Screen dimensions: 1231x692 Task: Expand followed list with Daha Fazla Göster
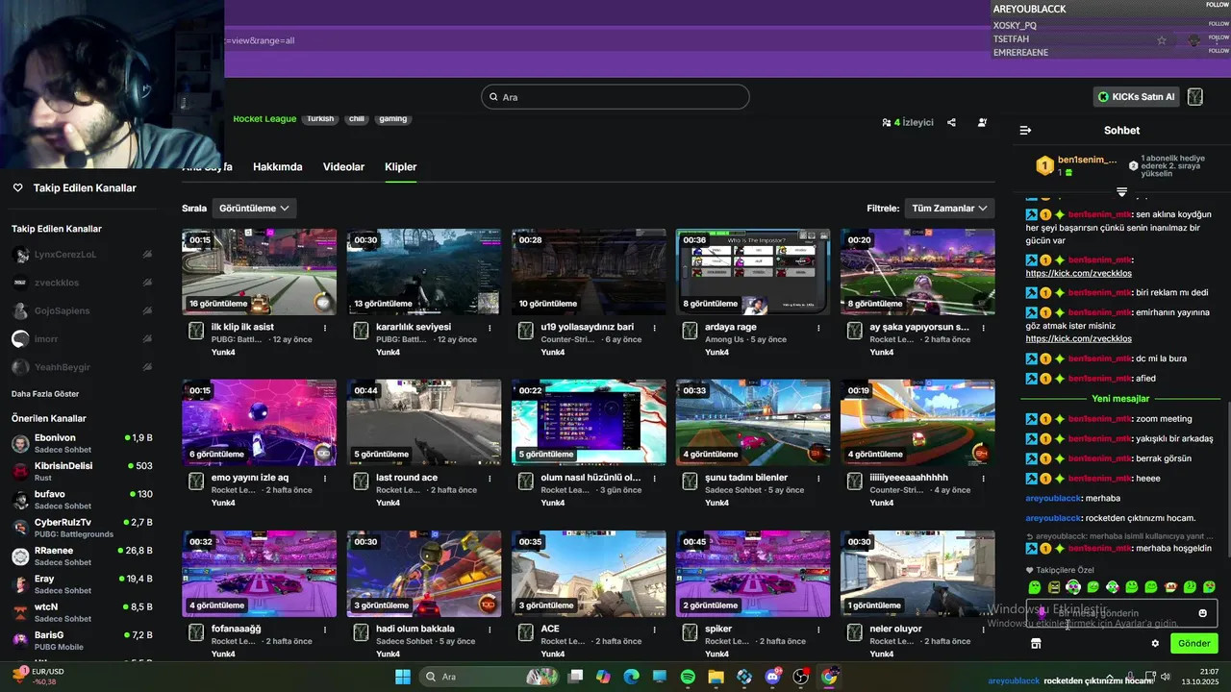(45, 394)
